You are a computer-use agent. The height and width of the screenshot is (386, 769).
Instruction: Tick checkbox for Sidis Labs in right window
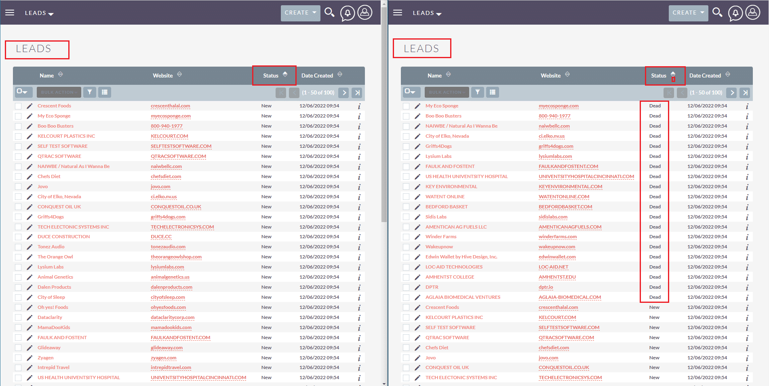(x=406, y=217)
